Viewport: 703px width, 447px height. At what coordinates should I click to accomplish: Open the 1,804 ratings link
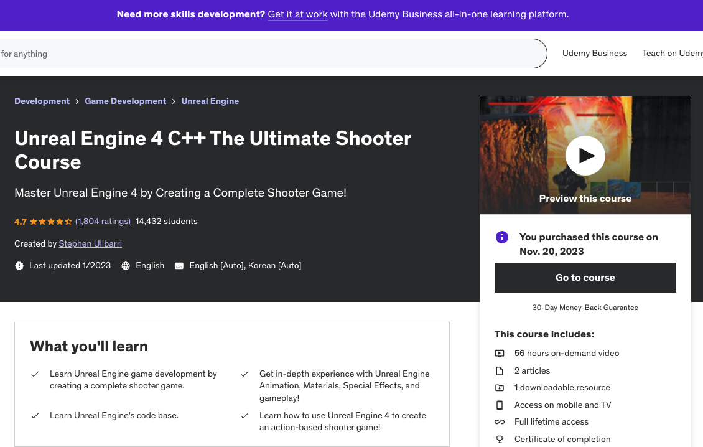[103, 221]
